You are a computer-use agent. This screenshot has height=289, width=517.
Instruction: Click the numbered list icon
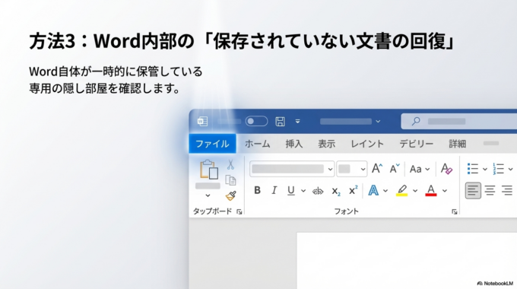coord(498,169)
